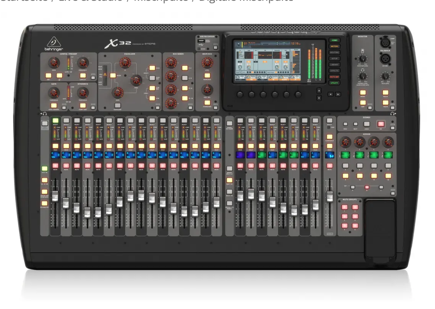Click the channel 1 fader cap
435x309 pixels.
[x=55, y=196]
